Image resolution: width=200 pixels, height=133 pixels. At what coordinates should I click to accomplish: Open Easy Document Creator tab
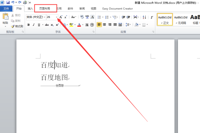coord(118,9)
